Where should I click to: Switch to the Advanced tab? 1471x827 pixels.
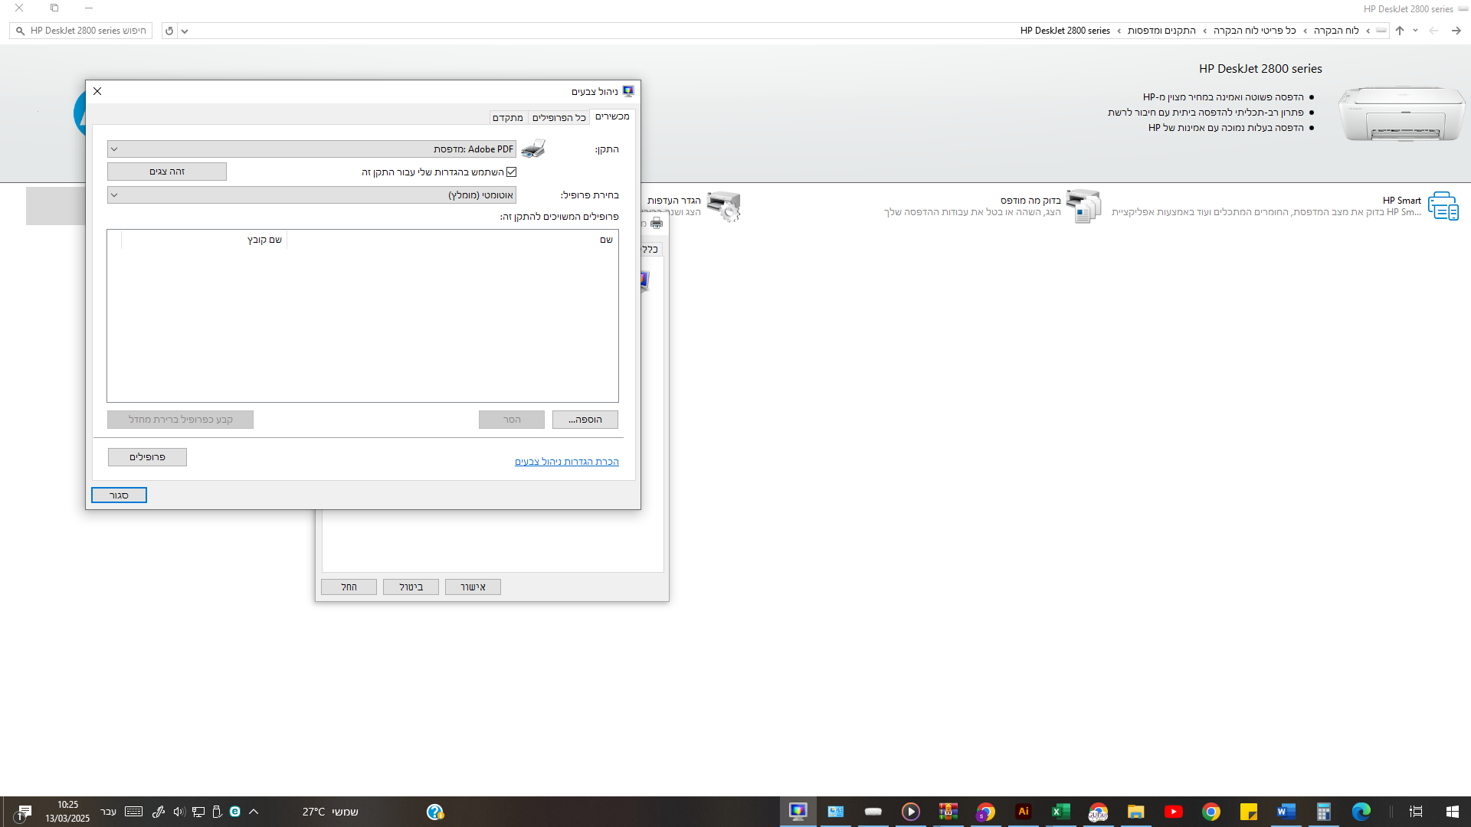coord(507,117)
